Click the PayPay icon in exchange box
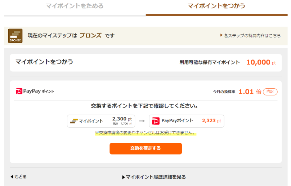This screenshot has width=291, height=186. point(156,121)
